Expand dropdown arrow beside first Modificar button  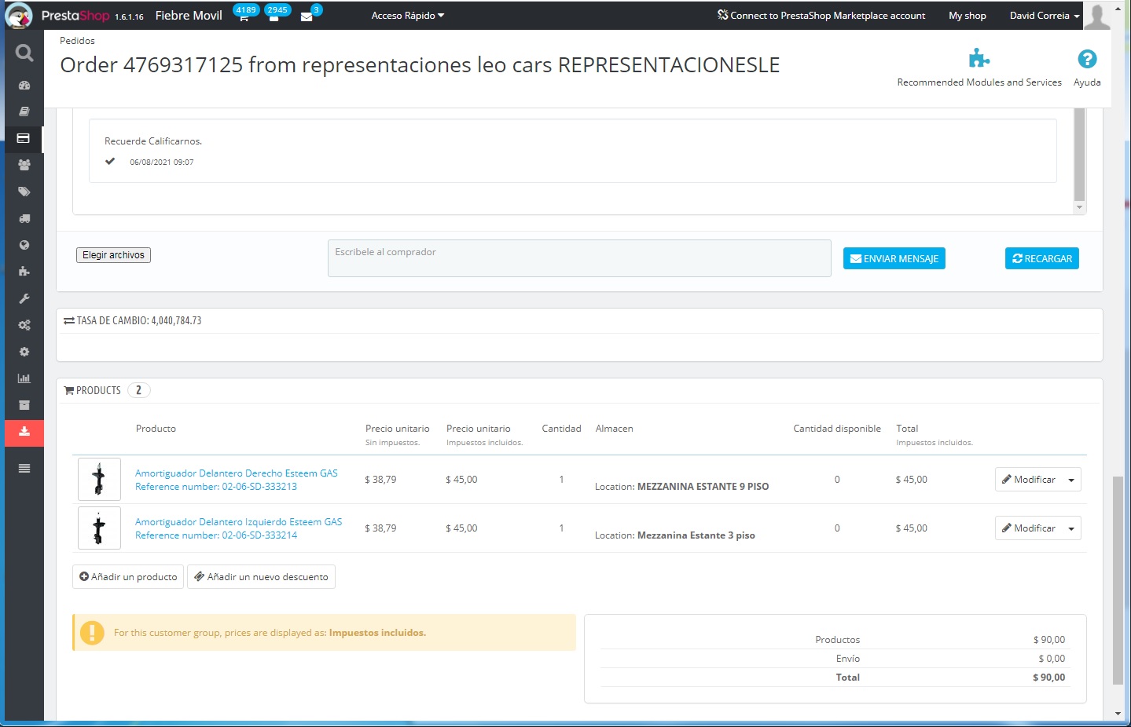click(x=1071, y=480)
